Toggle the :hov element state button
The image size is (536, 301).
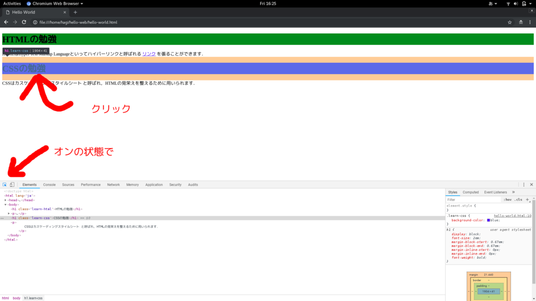point(508,200)
